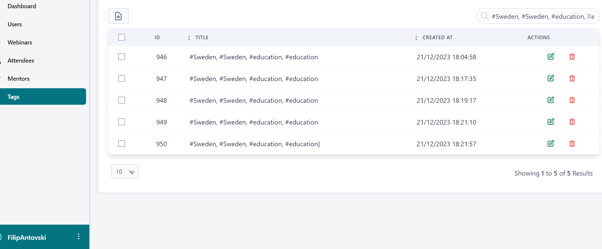
Task: Sort table by Created At column
Action: pos(416,38)
